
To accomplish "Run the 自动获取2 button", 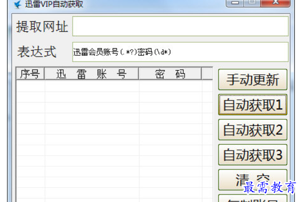I will click(x=253, y=130).
